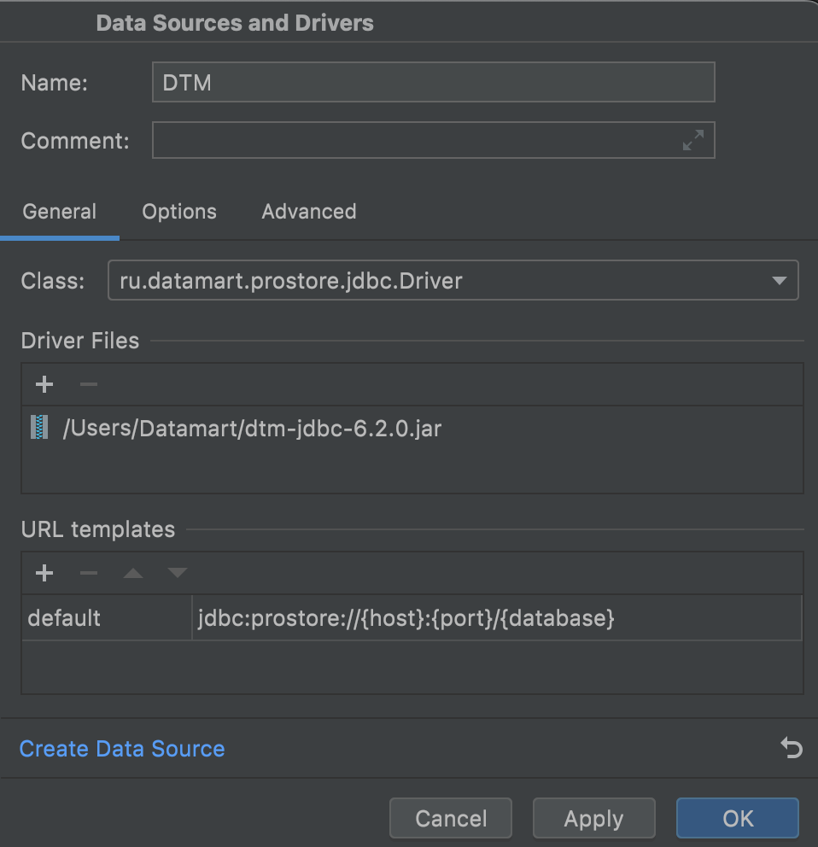This screenshot has height=847, width=818.
Task: Select the jdbc:prostore URL template value
Action: click(406, 618)
